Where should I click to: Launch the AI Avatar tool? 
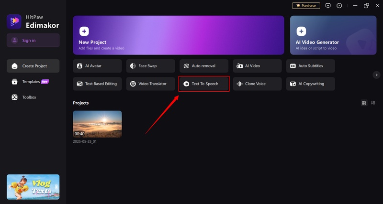(x=97, y=66)
